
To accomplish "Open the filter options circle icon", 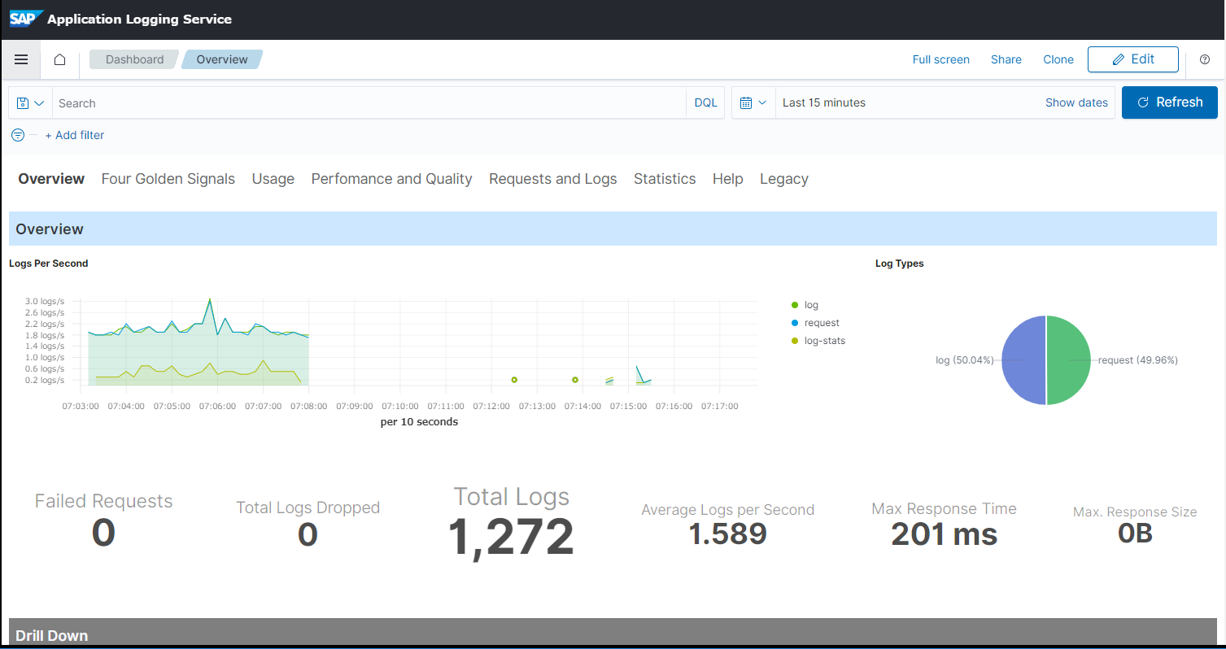I will click(x=18, y=135).
